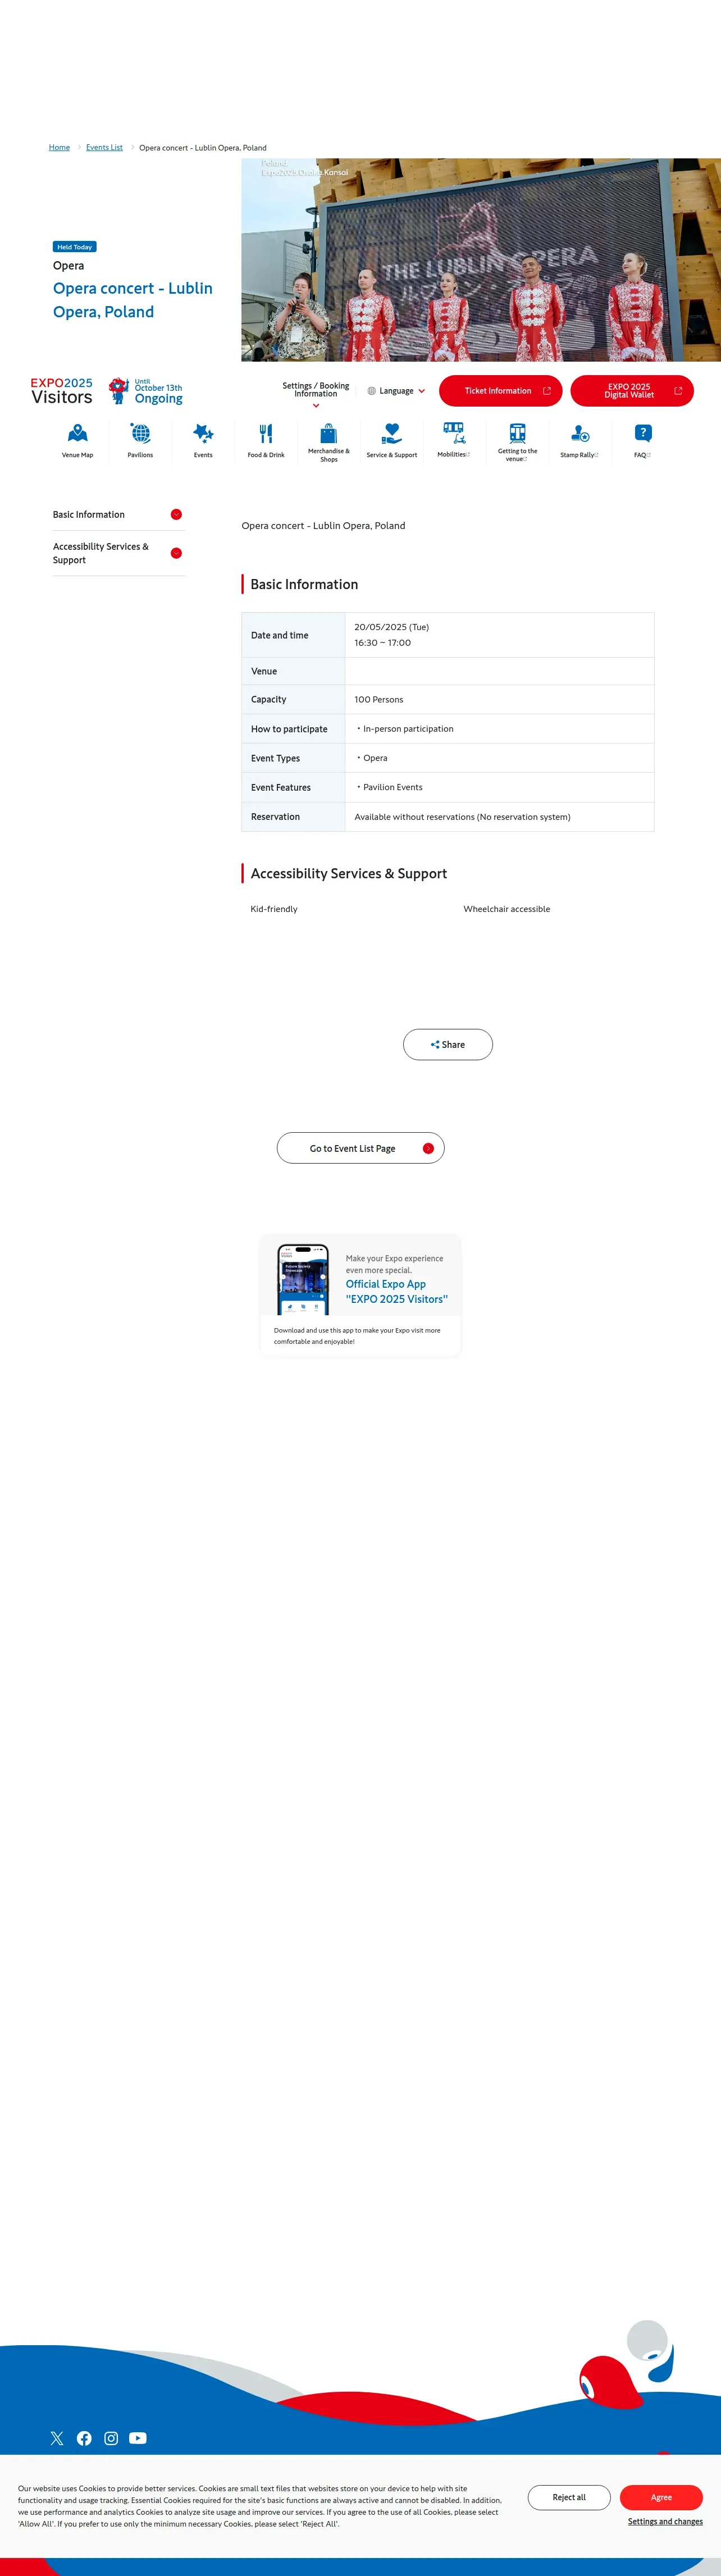Click the Held Today badge
Image resolution: width=721 pixels, height=2576 pixels.
[75, 247]
